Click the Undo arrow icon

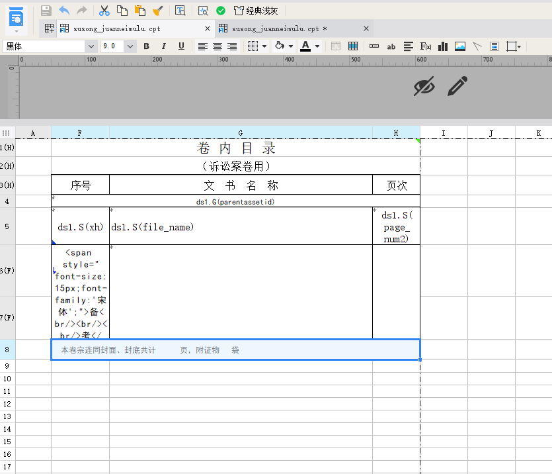click(x=64, y=11)
